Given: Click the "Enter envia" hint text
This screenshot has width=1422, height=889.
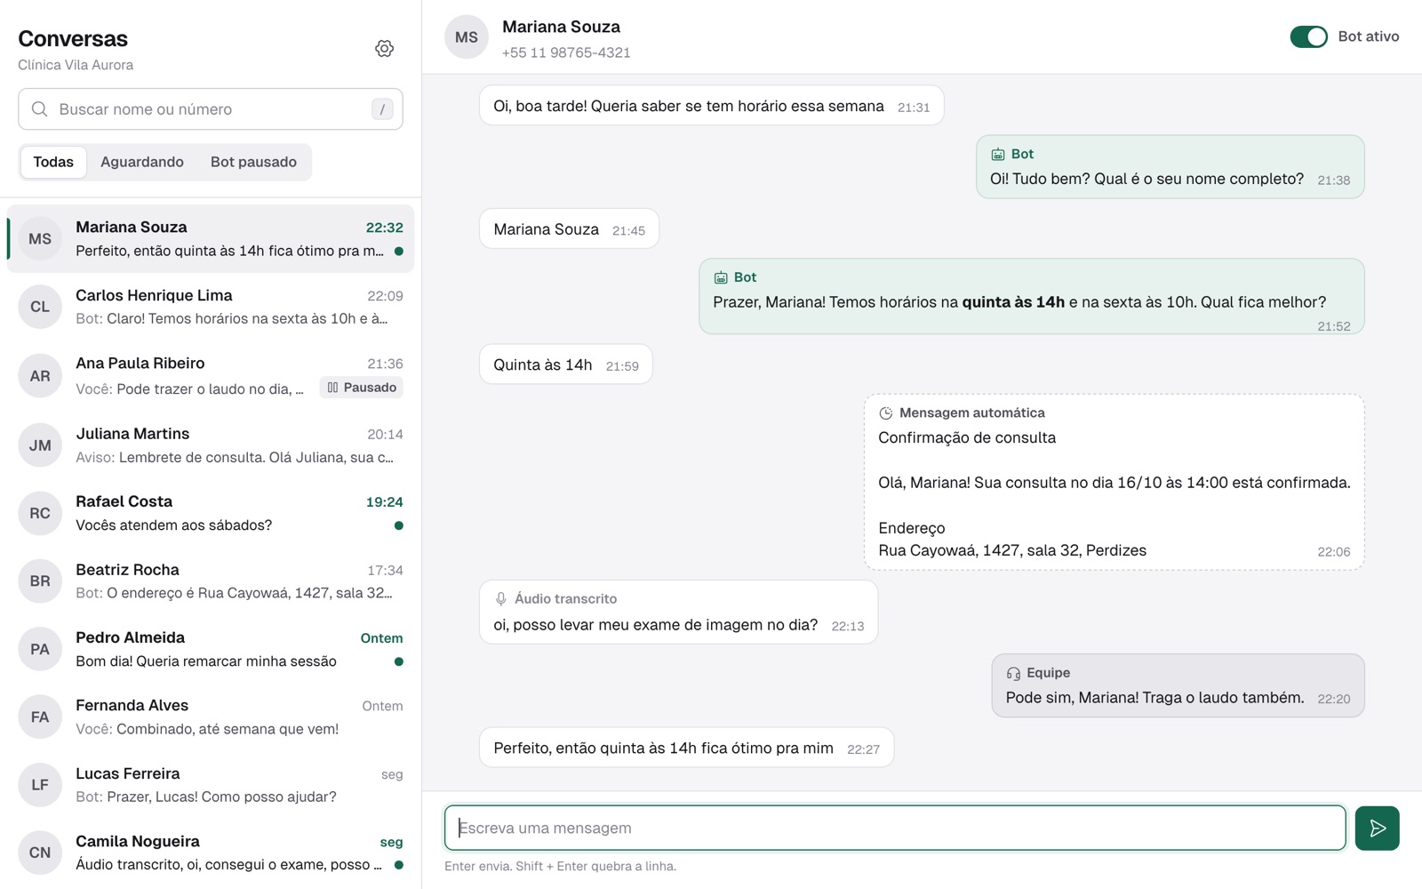Looking at the screenshot, I should 560,866.
